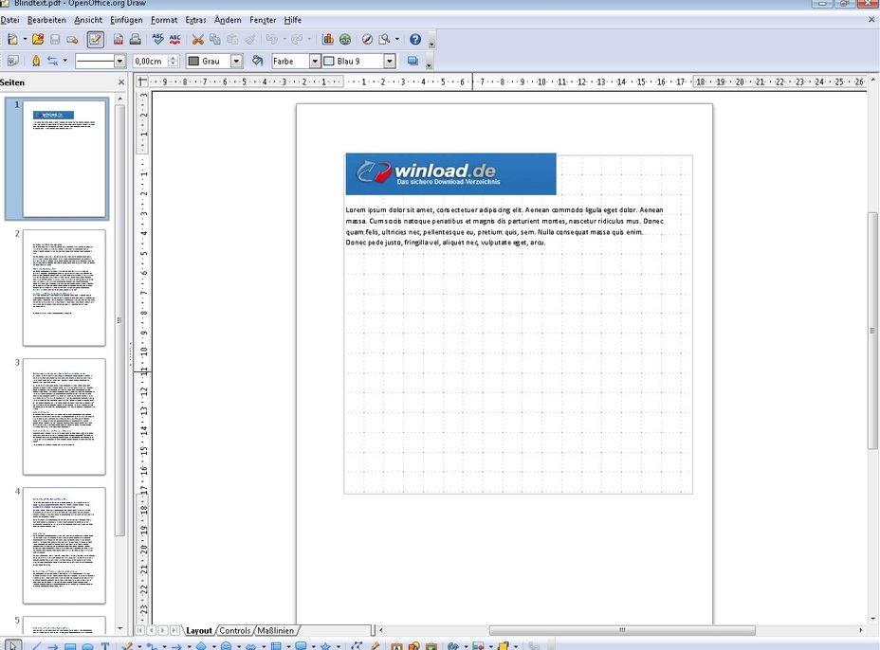Screen dimensions: 880x650
Task: Select the page 4 thumbnail
Action: coord(64,546)
